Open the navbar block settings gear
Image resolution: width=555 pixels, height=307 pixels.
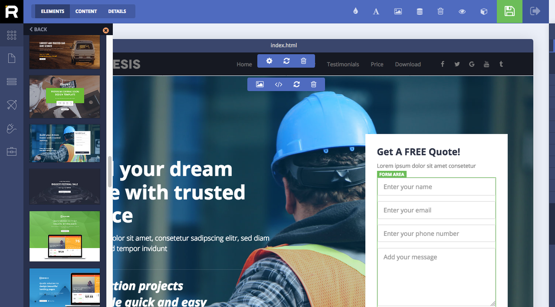[269, 61]
